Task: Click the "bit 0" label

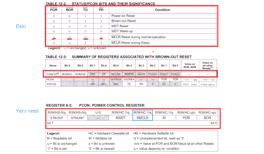Action: click(214, 123)
